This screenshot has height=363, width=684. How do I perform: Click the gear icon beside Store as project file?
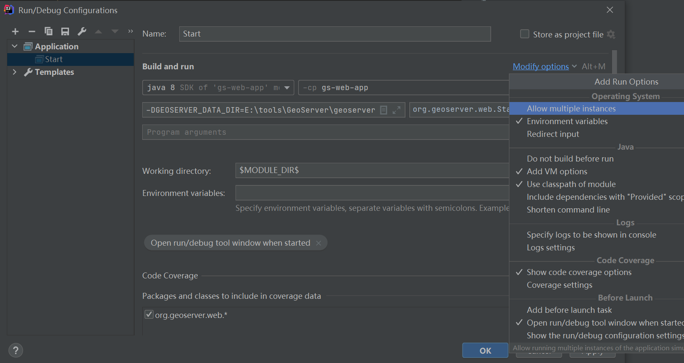pyautogui.click(x=611, y=34)
